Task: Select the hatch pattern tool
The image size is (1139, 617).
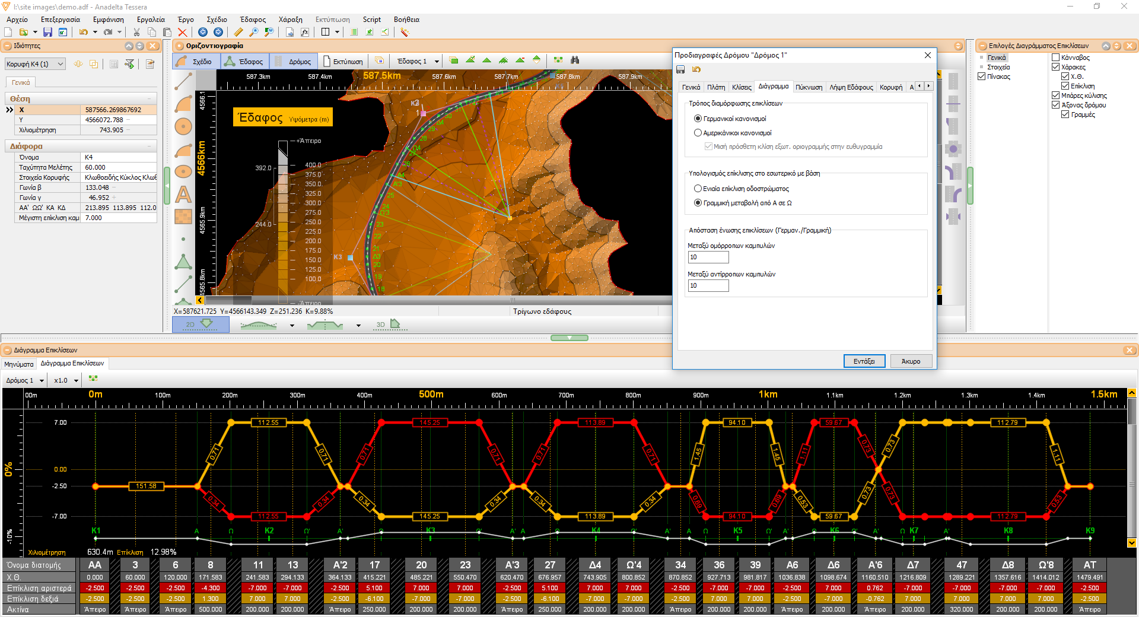Action: click(x=183, y=217)
